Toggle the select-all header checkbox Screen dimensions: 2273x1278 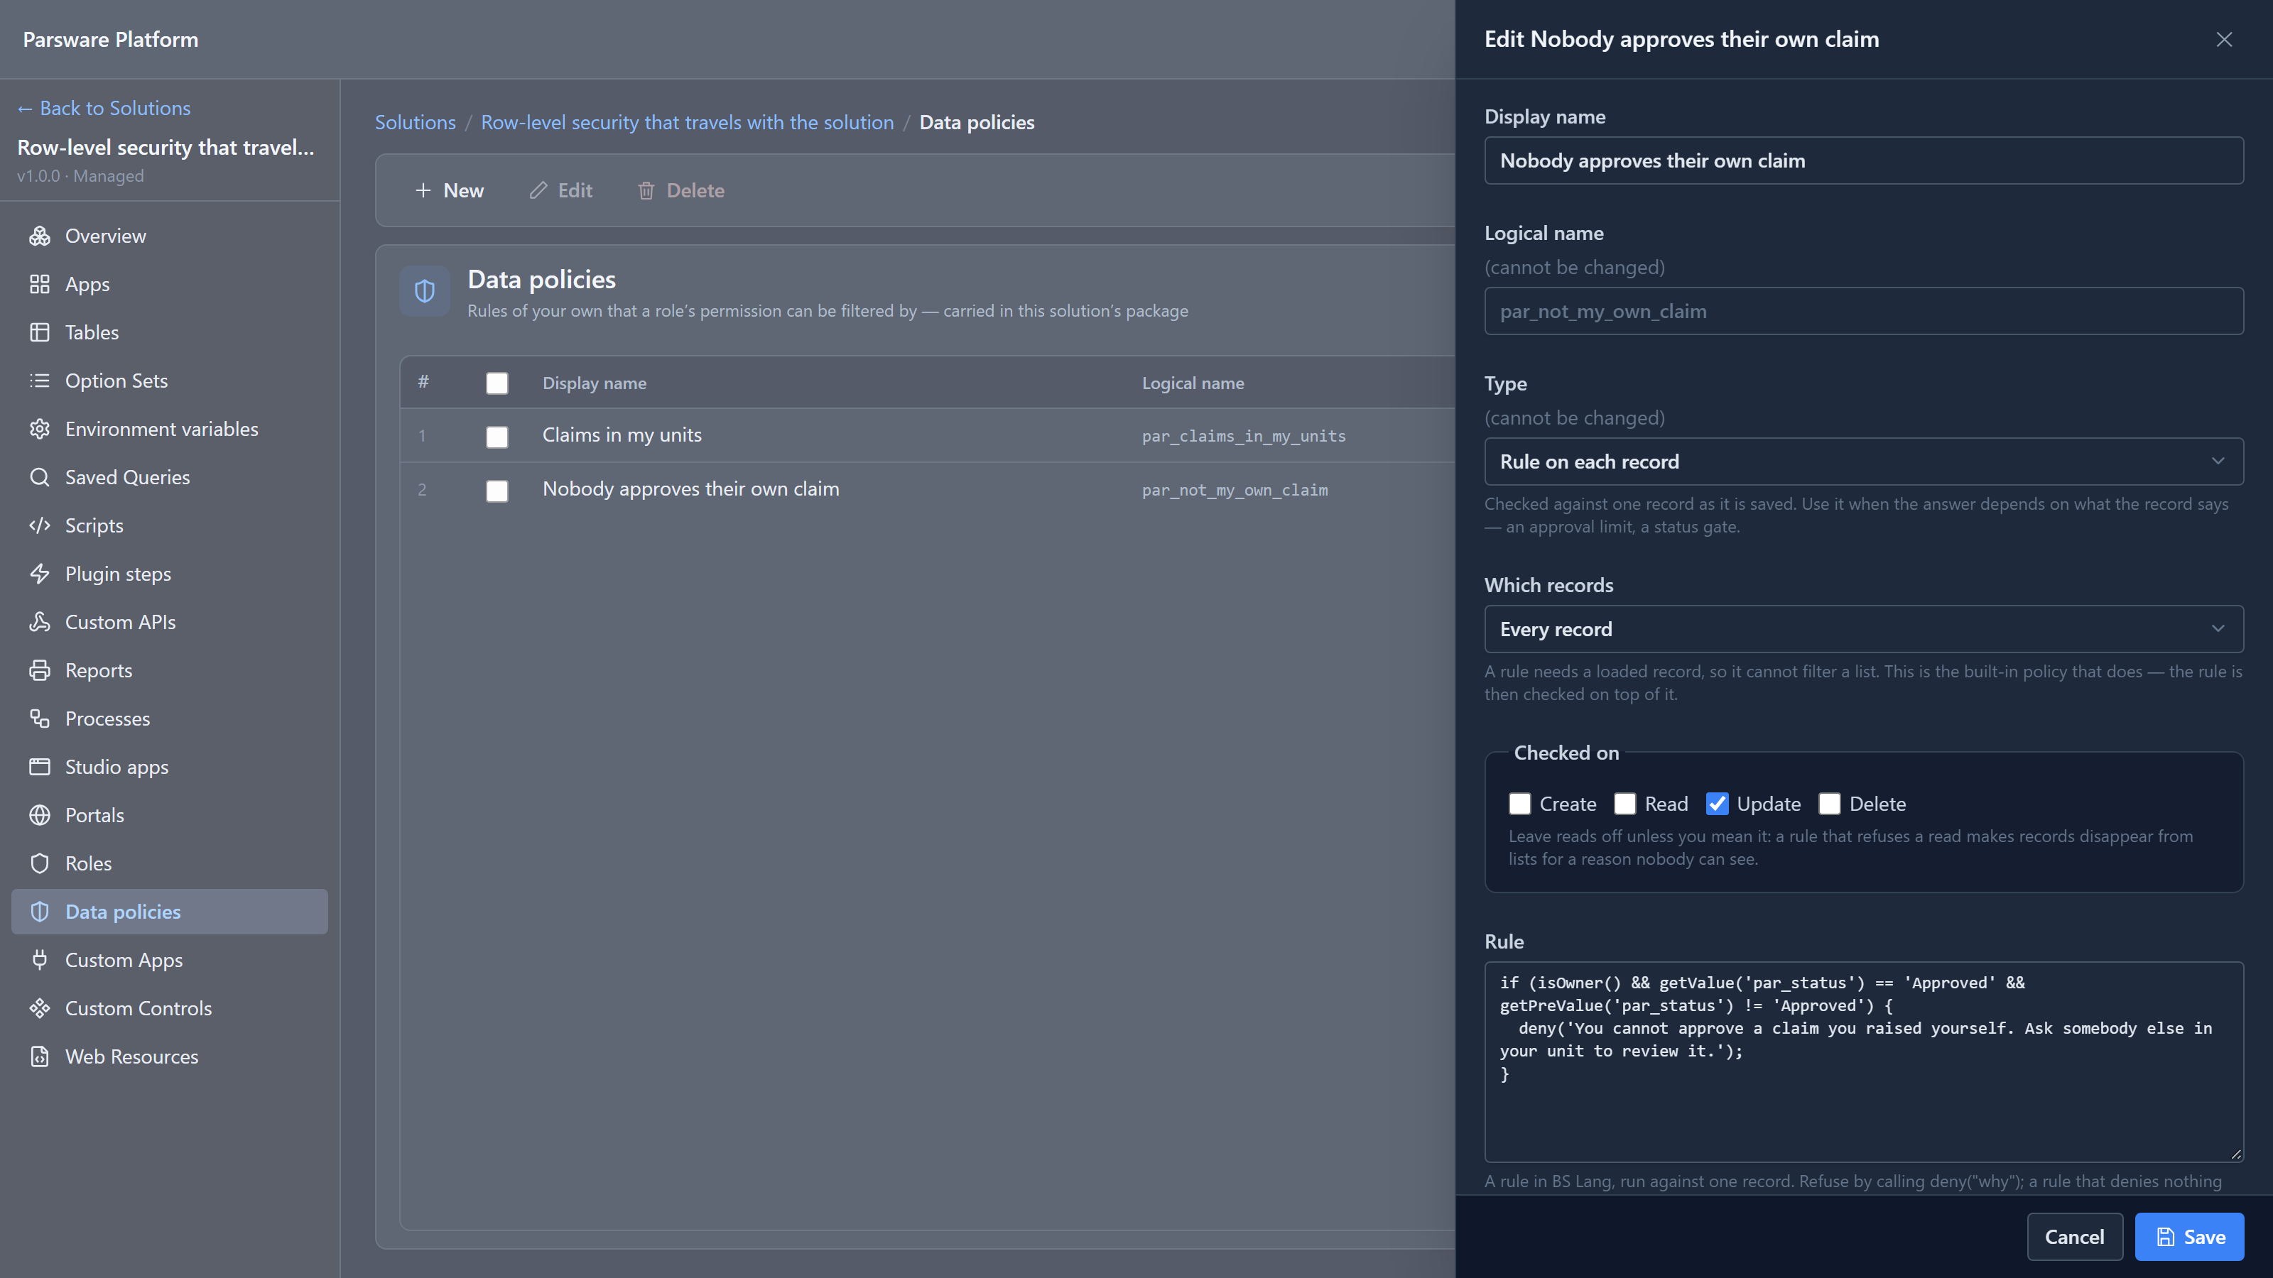(497, 383)
